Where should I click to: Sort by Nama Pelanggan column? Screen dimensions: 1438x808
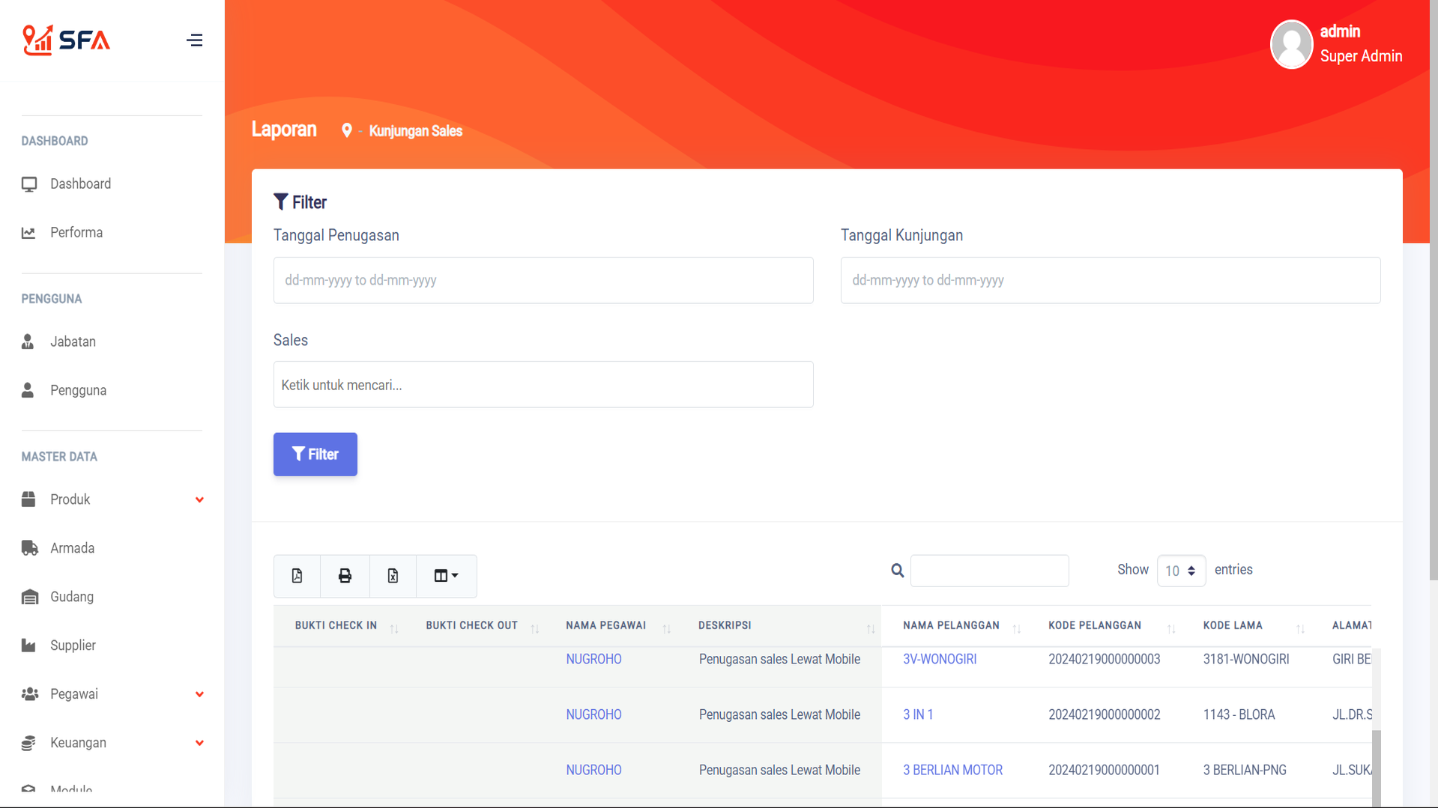coord(955,626)
